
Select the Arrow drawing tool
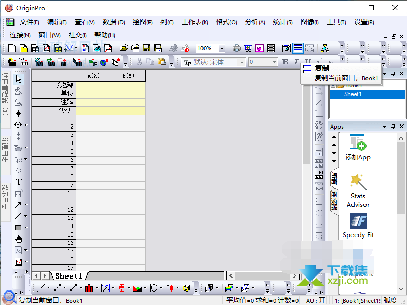coord(18,204)
